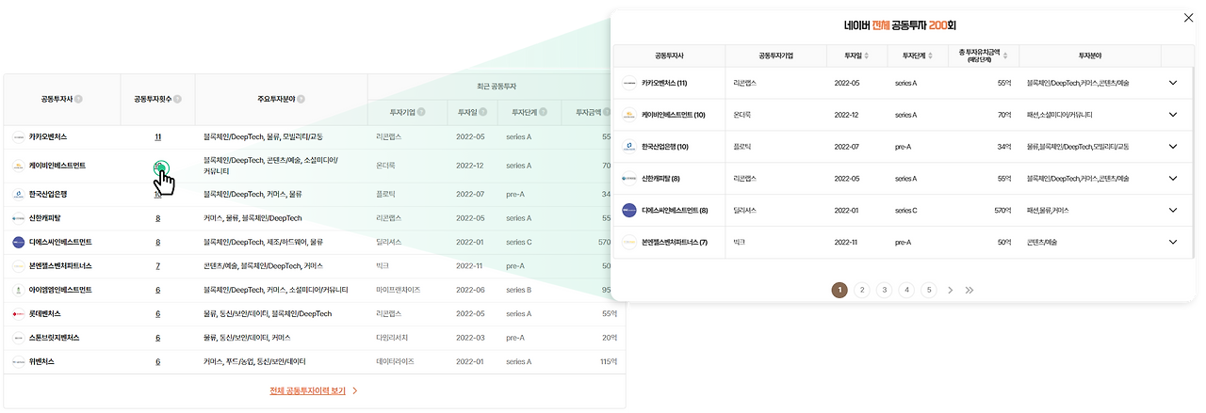Viewport: 1206px width, 413px height.
Task: Select page 1 in popup pagination
Action: [839, 290]
